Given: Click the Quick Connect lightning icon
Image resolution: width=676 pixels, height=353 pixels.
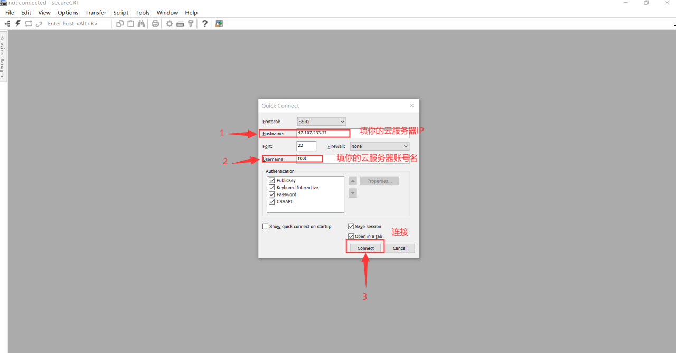Looking at the screenshot, I should tap(18, 24).
